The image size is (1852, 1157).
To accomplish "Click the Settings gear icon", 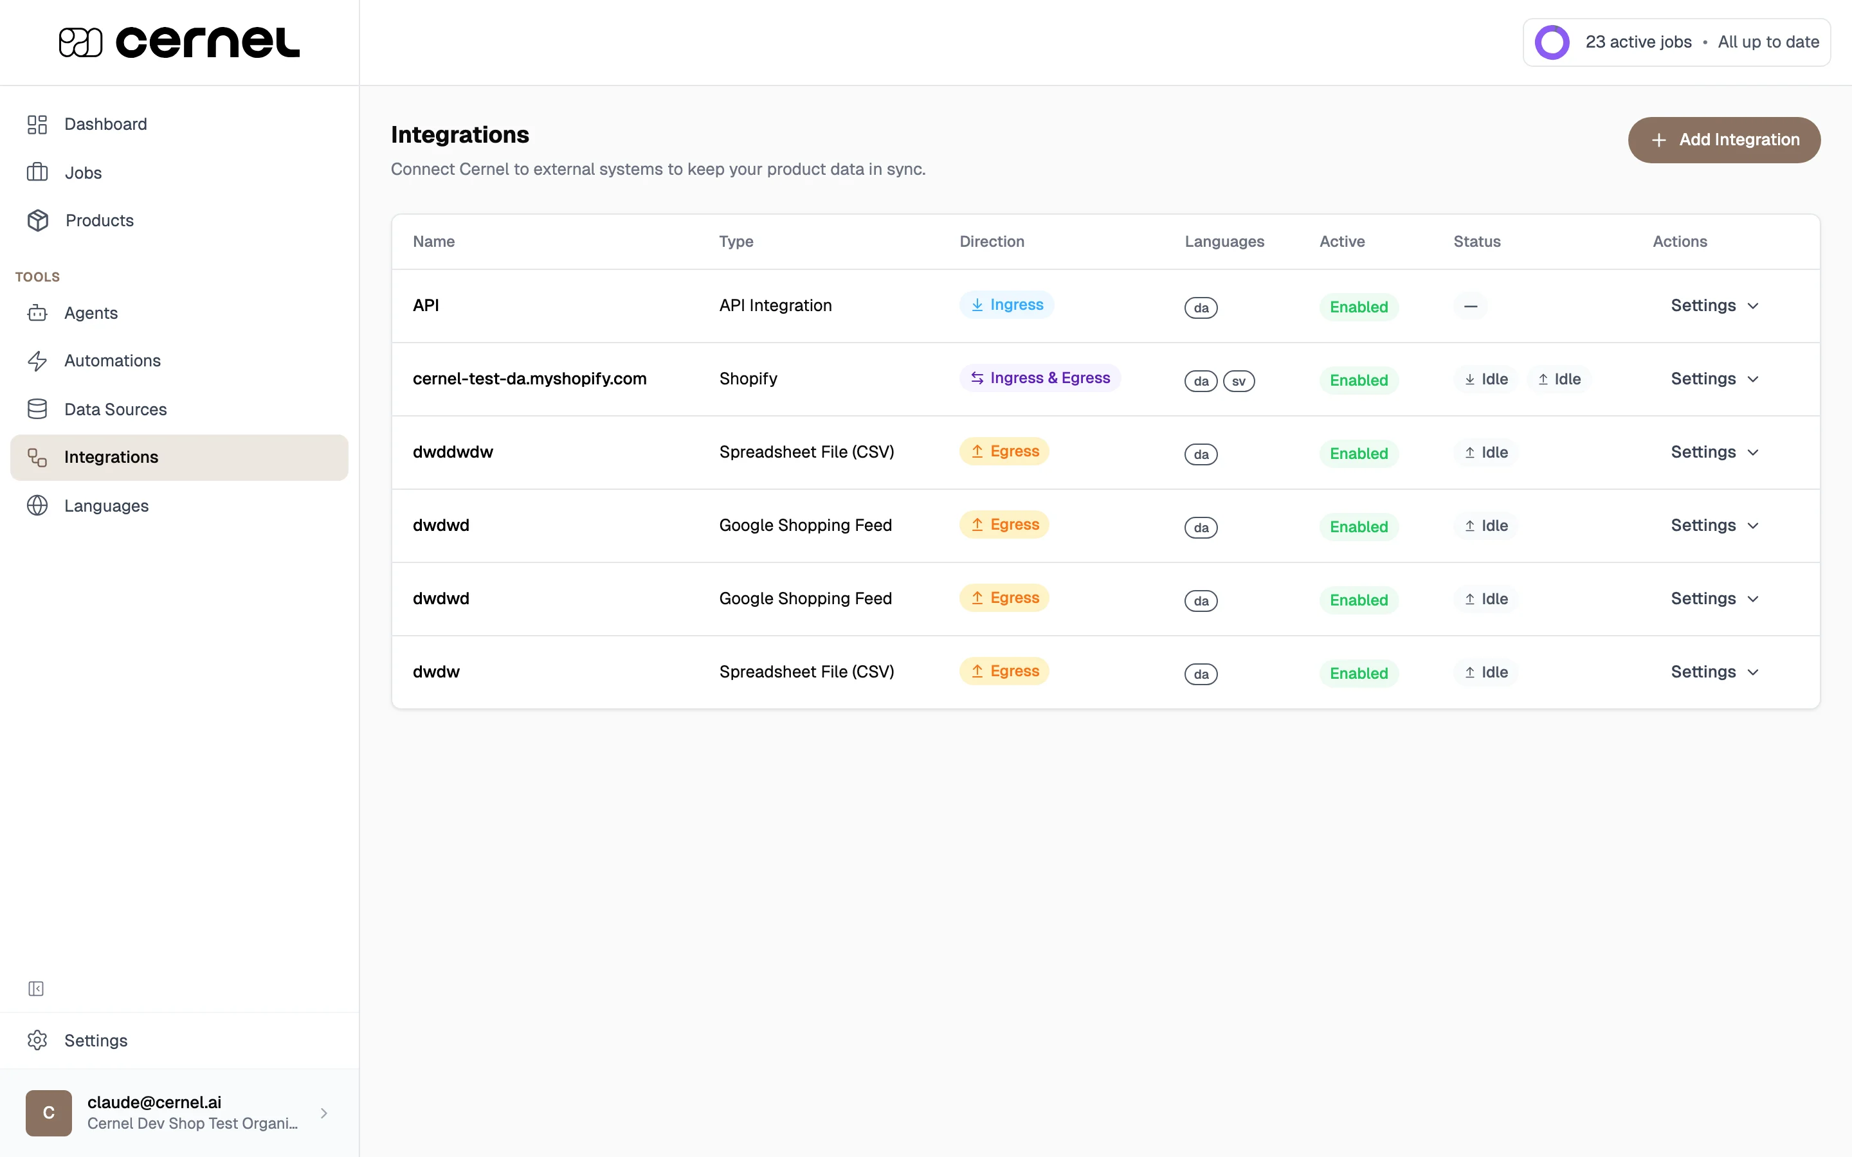I will [x=37, y=1040].
